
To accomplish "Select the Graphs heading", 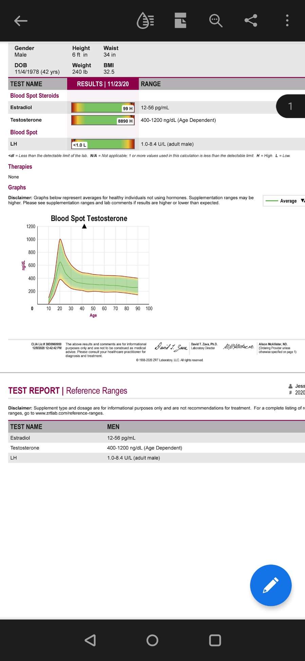I will [17, 187].
